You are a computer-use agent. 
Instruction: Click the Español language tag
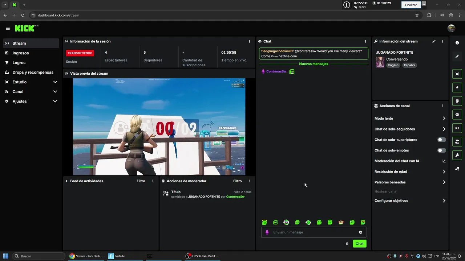click(409, 65)
